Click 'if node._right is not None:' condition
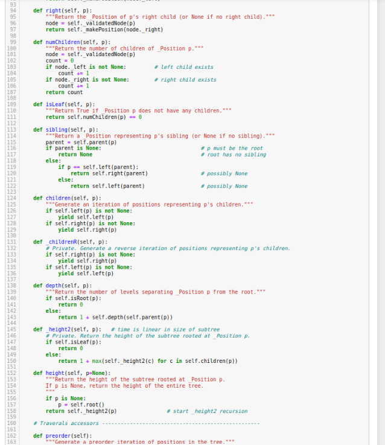The image size is (385, 445). 87,80
